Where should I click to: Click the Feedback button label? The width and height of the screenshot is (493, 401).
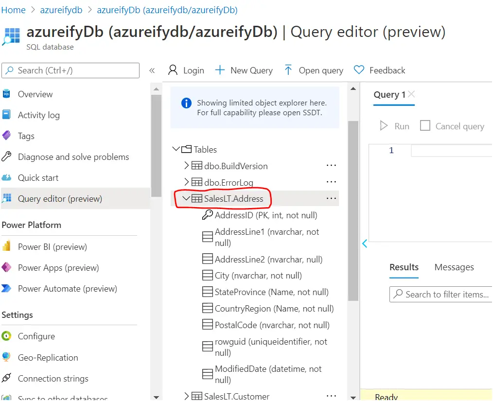click(387, 70)
